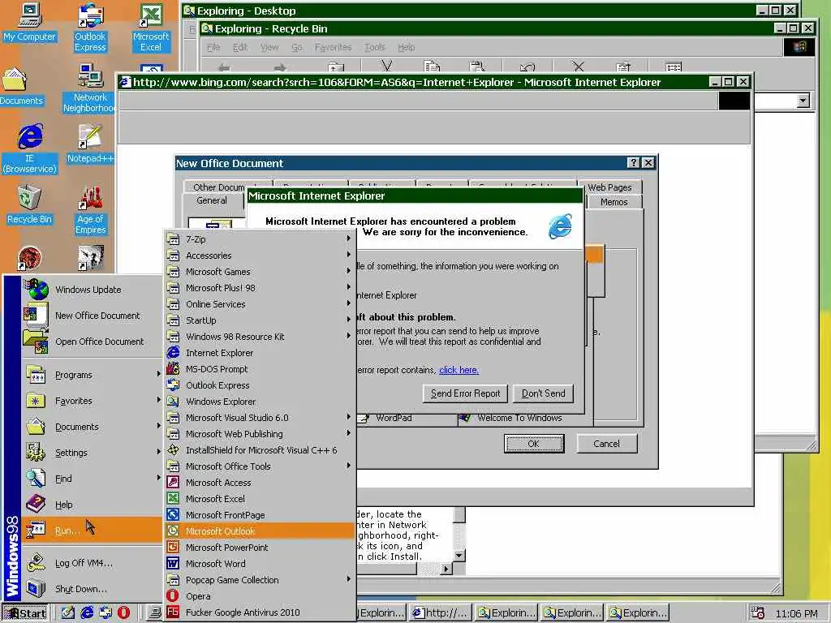Expand Favorites submenu in Start menu
This screenshot has width=831, height=623.
coord(92,401)
